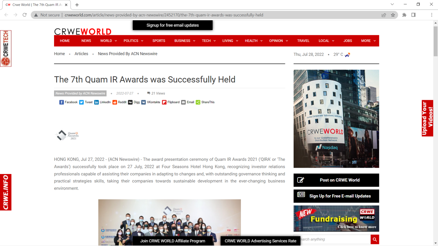Click the article title heading
438x246 pixels.
click(x=145, y=80)
